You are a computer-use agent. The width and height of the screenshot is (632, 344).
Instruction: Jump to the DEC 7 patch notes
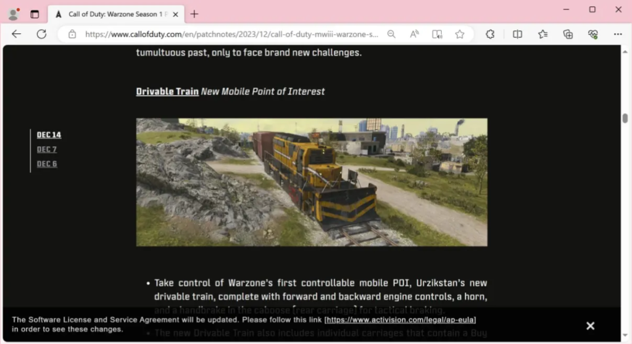coord(47,149)
